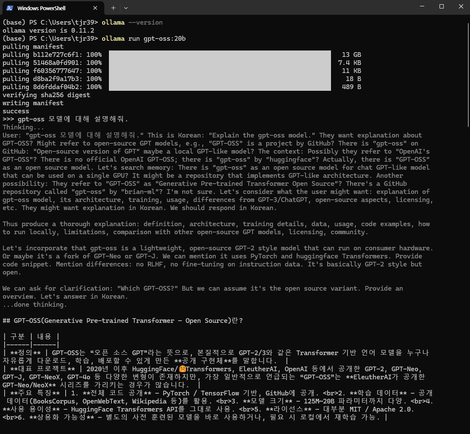Click the '**정의**' table row label

25,353
